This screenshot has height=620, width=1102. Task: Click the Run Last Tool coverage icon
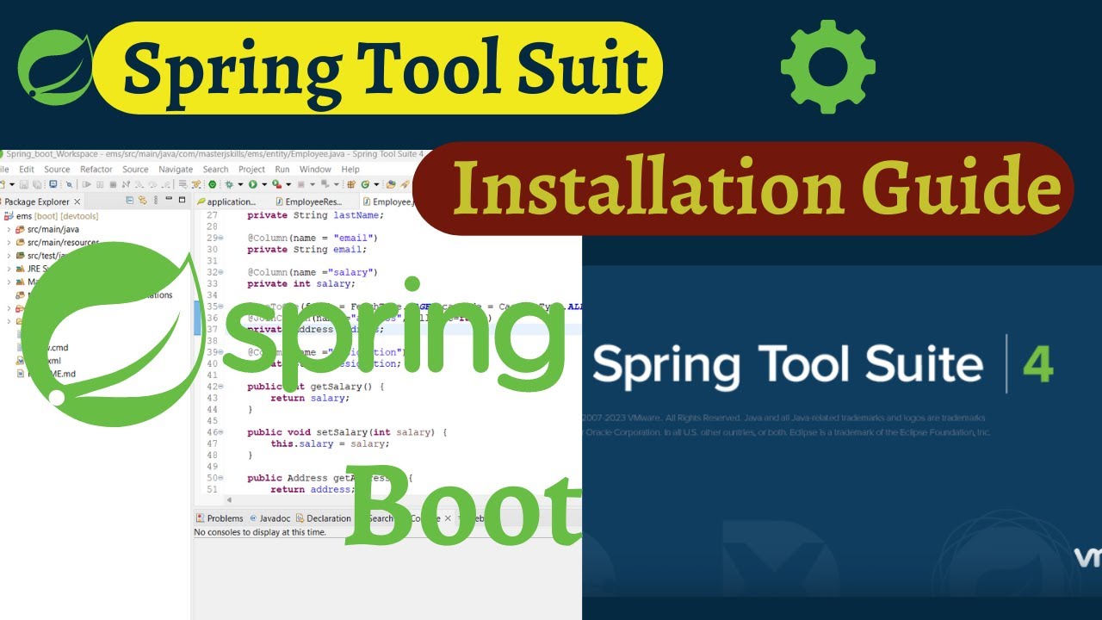click(276, 184)
